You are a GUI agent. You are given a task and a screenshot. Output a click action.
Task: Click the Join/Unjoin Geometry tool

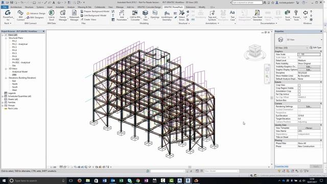pos(167,15)
